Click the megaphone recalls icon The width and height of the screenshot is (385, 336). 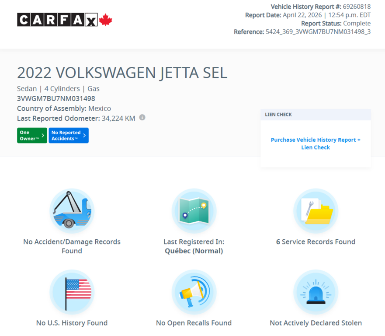pos(194,292)
